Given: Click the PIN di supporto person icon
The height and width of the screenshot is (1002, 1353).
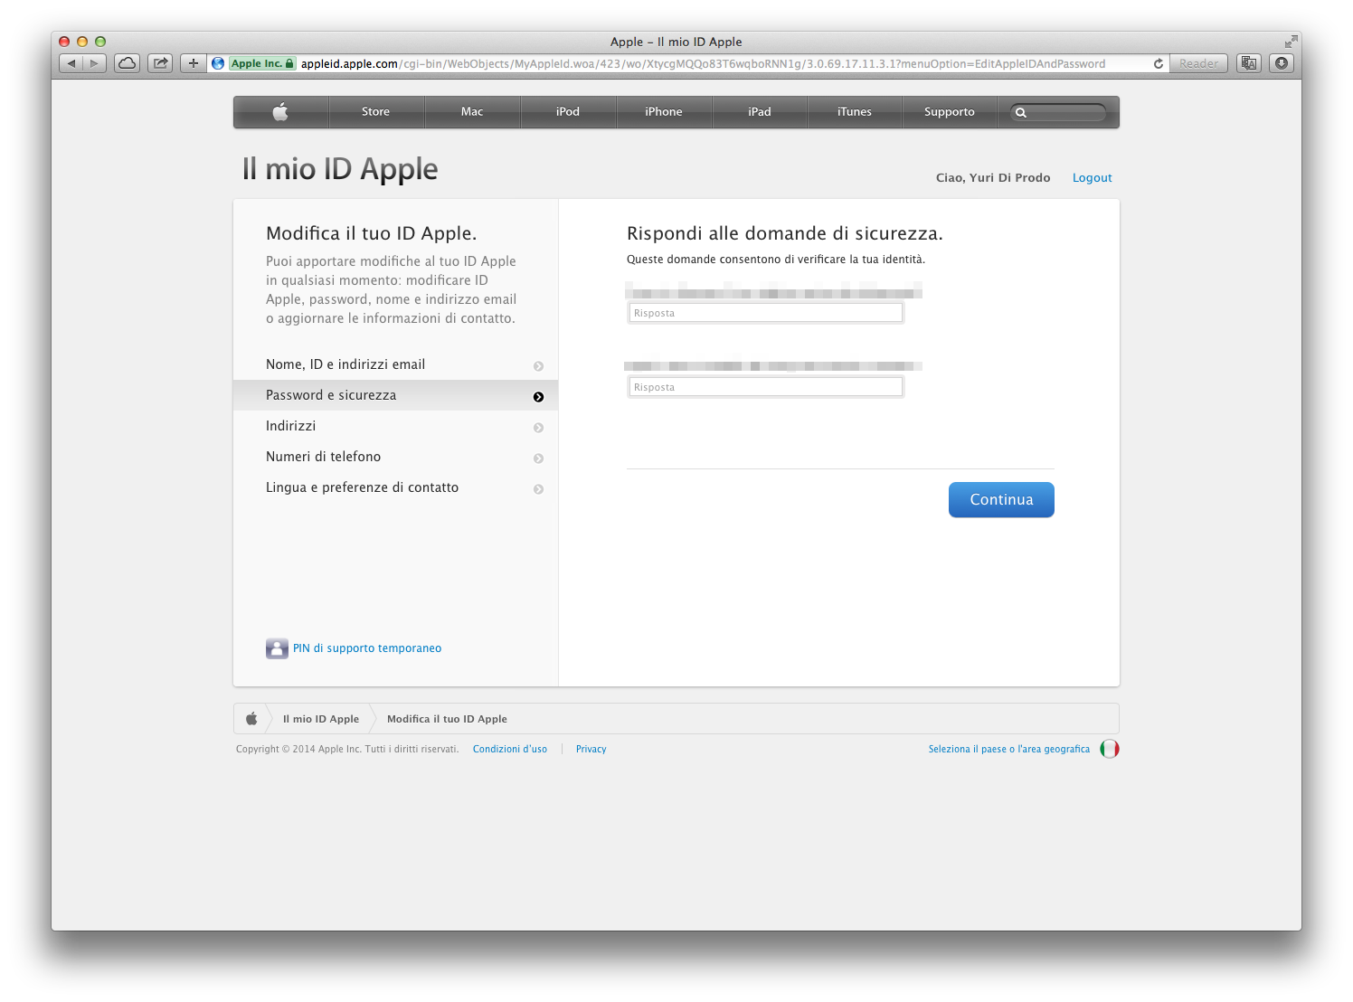Looking at the screenshot, I should (277, 648).
